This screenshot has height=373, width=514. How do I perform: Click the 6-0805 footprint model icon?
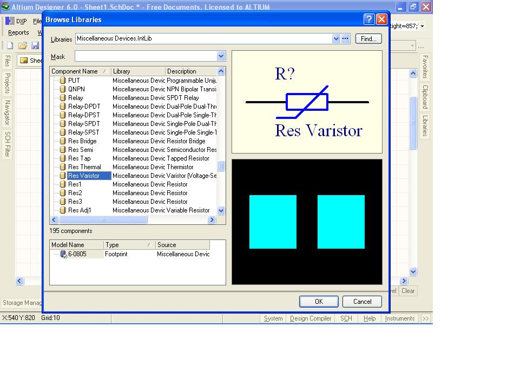coord(64,254)
